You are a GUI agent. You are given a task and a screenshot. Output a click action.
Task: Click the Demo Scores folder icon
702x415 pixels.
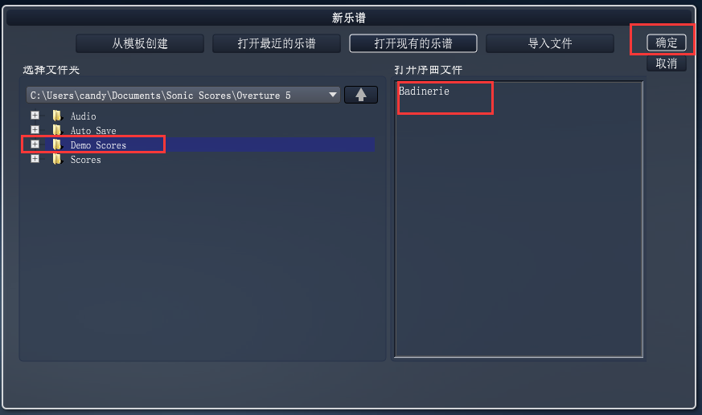(x=57, y=144)
